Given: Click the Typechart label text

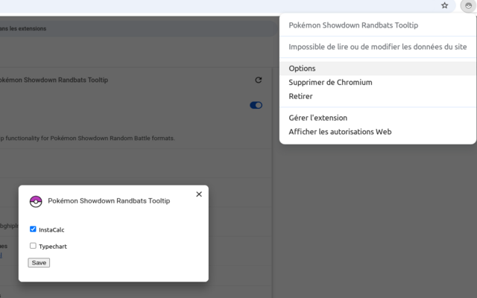Looking at the screenshot, I should point(53,247).
